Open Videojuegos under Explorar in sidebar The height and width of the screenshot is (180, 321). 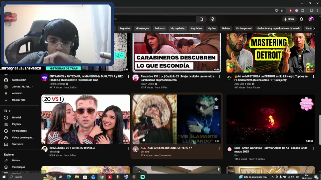[x=18, y=167]
